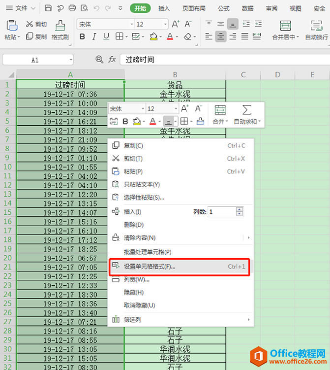The image size is (330, 370).
Task: Choose Hide in context menu
Action: 180,292
